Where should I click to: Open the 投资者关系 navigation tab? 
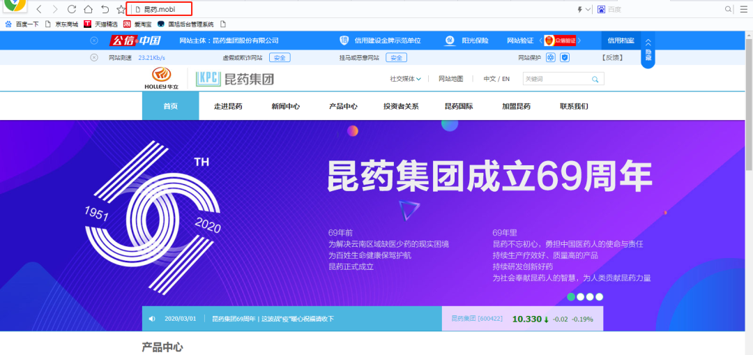[x=401, y=106]
